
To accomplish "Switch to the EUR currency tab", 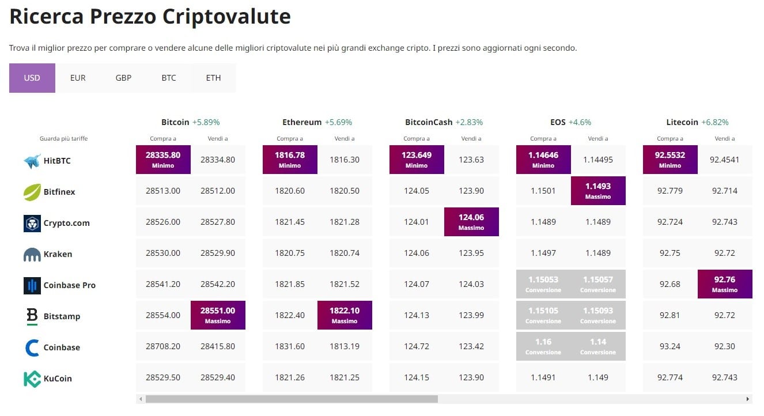I will pos(78,78).
